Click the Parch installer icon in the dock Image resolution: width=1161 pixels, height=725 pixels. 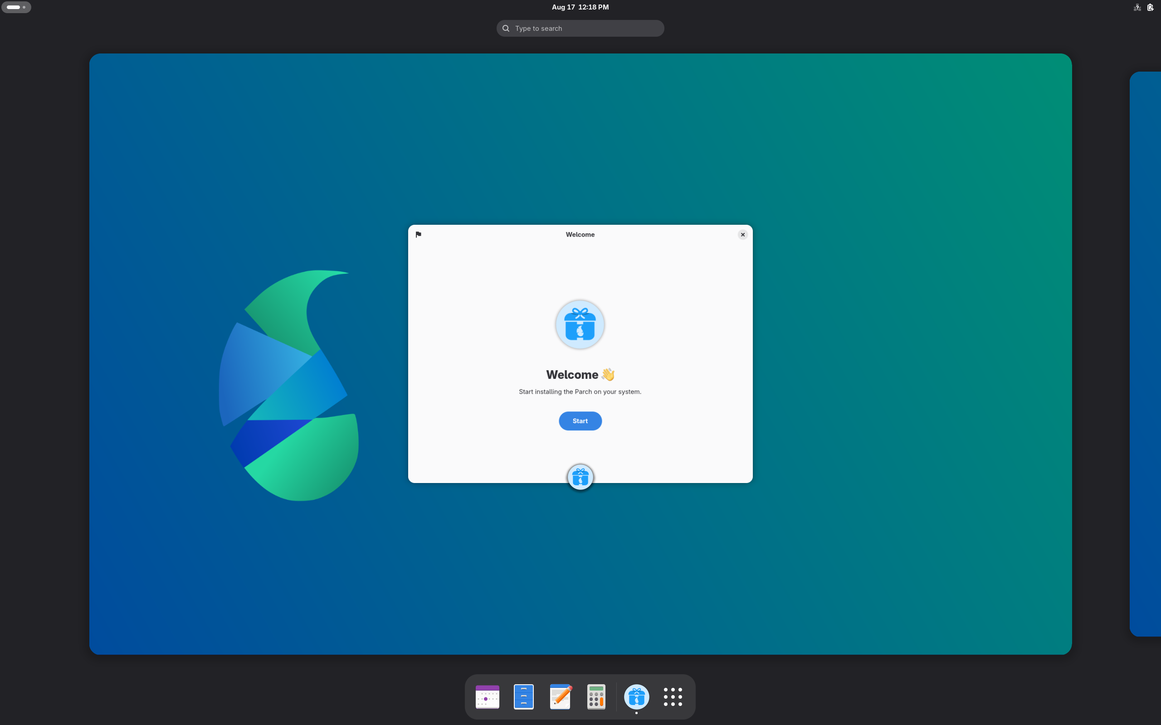636,696
